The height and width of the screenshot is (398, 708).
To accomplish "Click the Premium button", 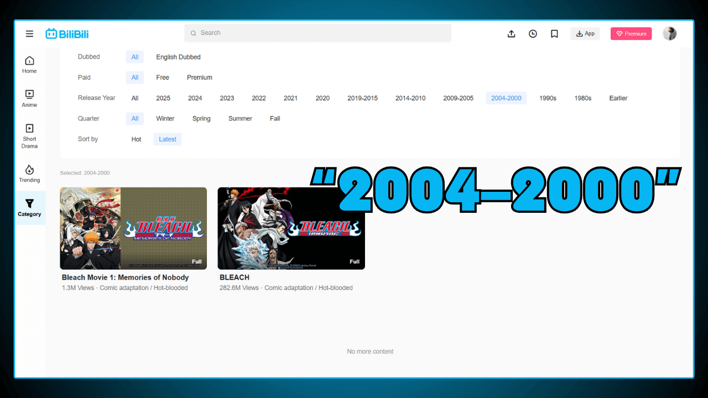I will (631, 34).
